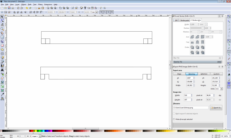Open the mid Markers dropdown

tap(210, 32)
